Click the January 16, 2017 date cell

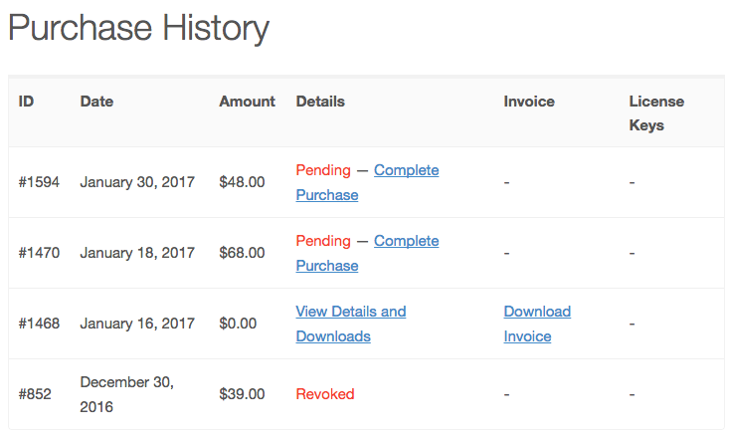[x=137, y=324]
